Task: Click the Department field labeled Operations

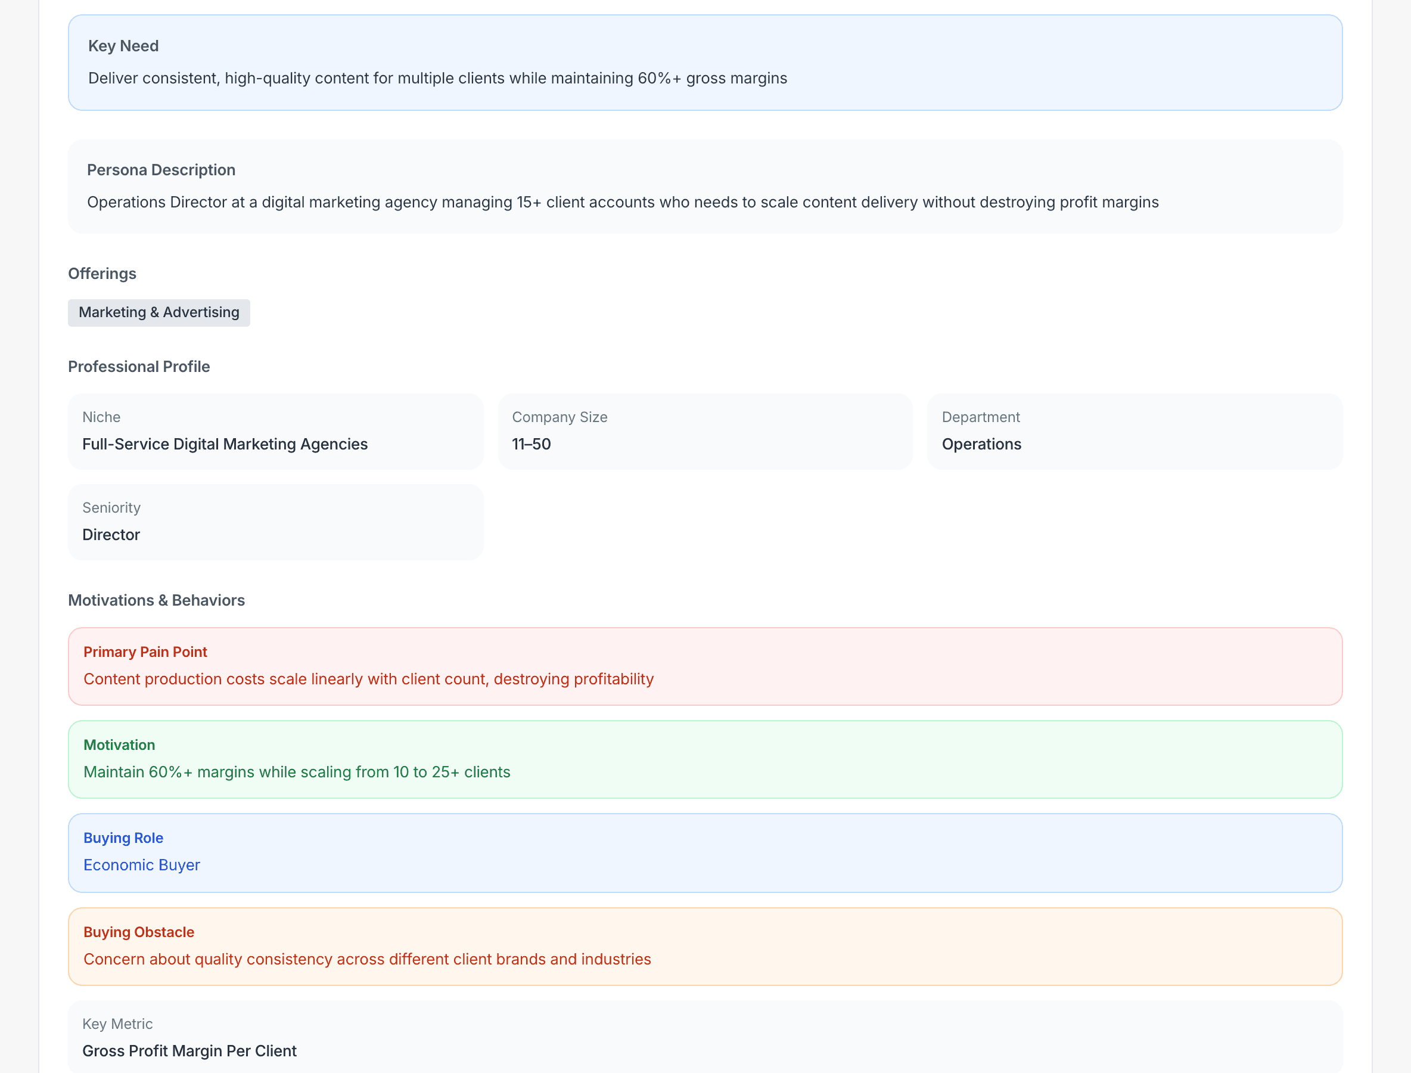Action: [x=1135, y=432]
